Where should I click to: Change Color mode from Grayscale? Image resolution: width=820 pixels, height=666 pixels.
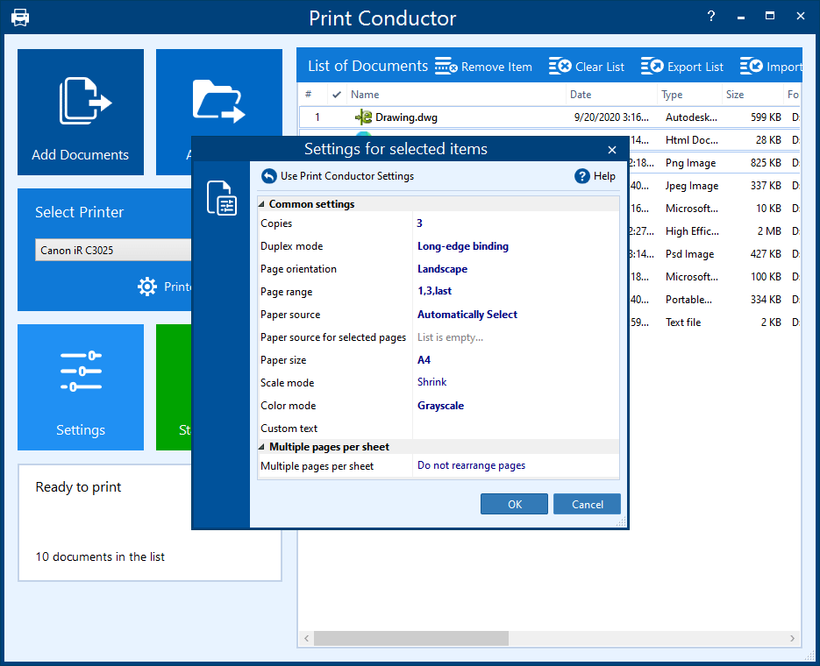tap(439, 405)
